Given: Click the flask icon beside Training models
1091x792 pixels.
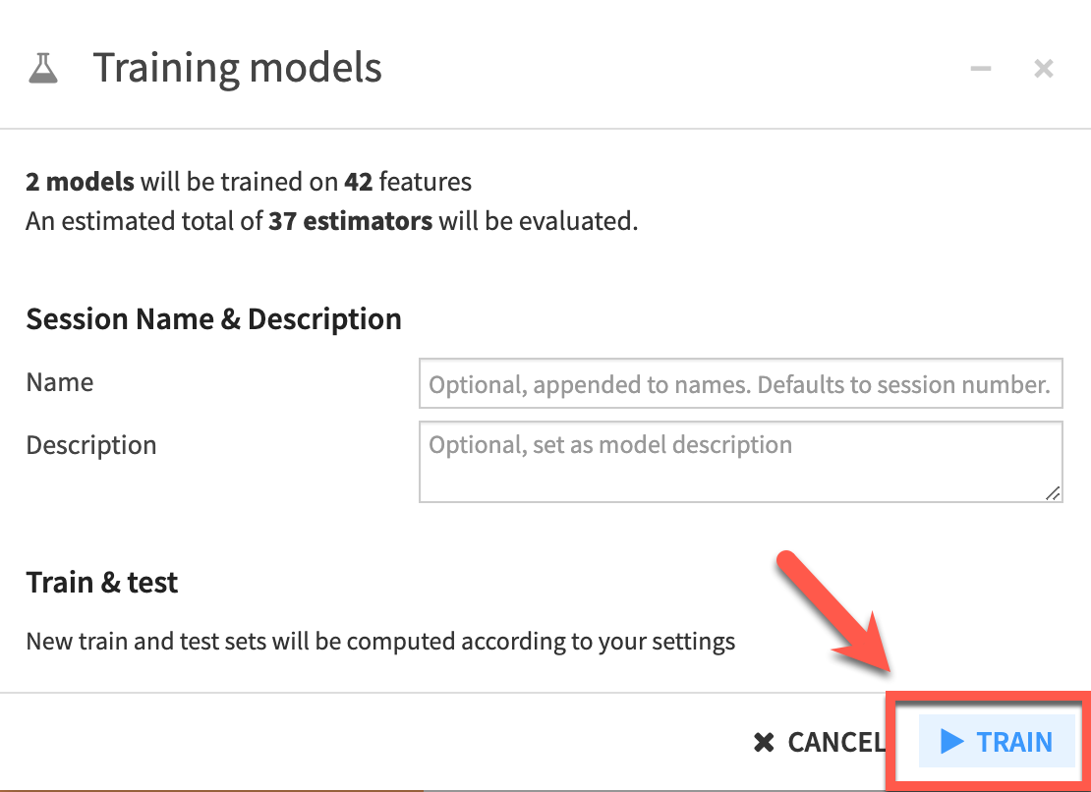Looking at the screenshot, I should click(x=43, y=68).
